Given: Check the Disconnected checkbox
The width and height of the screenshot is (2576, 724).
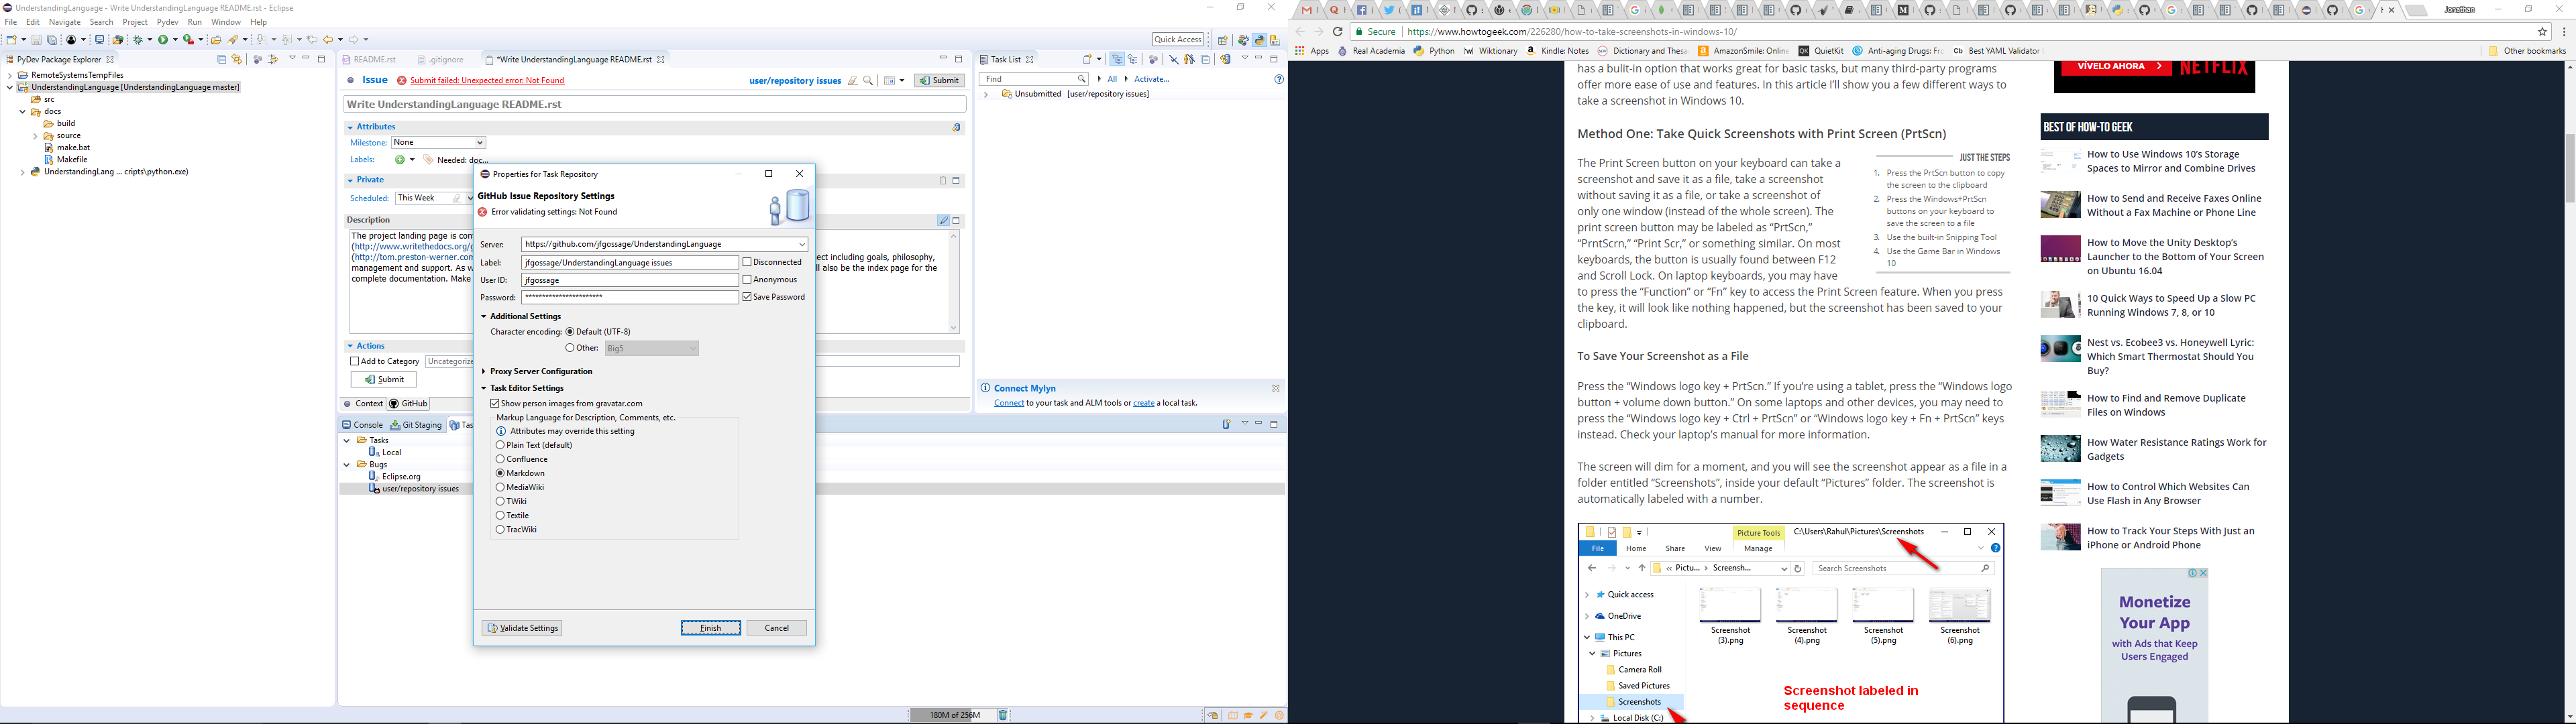Looking at the screenshot, I should coord(747,263).
